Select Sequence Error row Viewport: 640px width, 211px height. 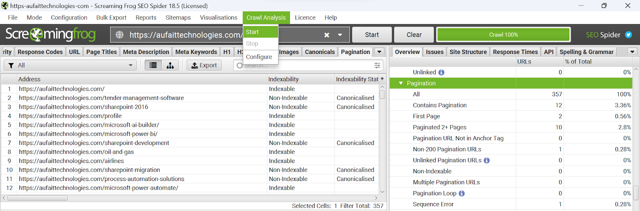tap(511, 204)
